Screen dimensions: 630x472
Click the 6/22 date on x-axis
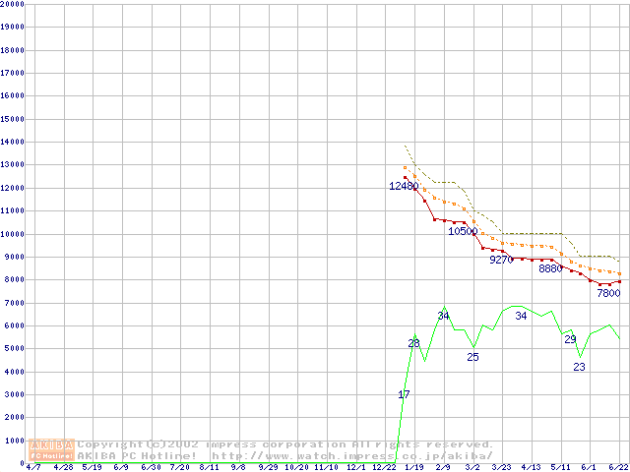click(619, 467)
